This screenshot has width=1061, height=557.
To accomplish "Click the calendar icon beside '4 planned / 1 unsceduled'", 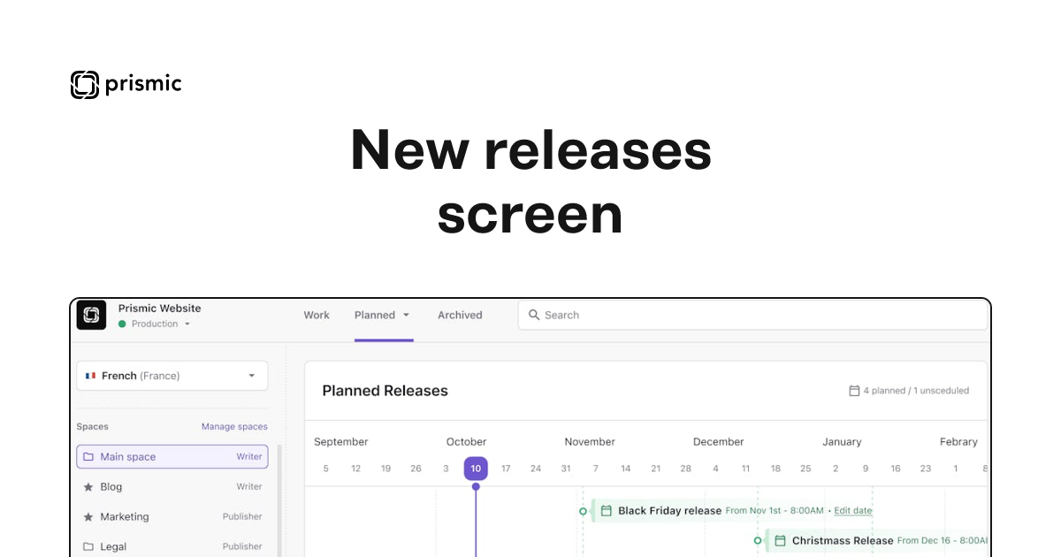I will pos(854,390).
